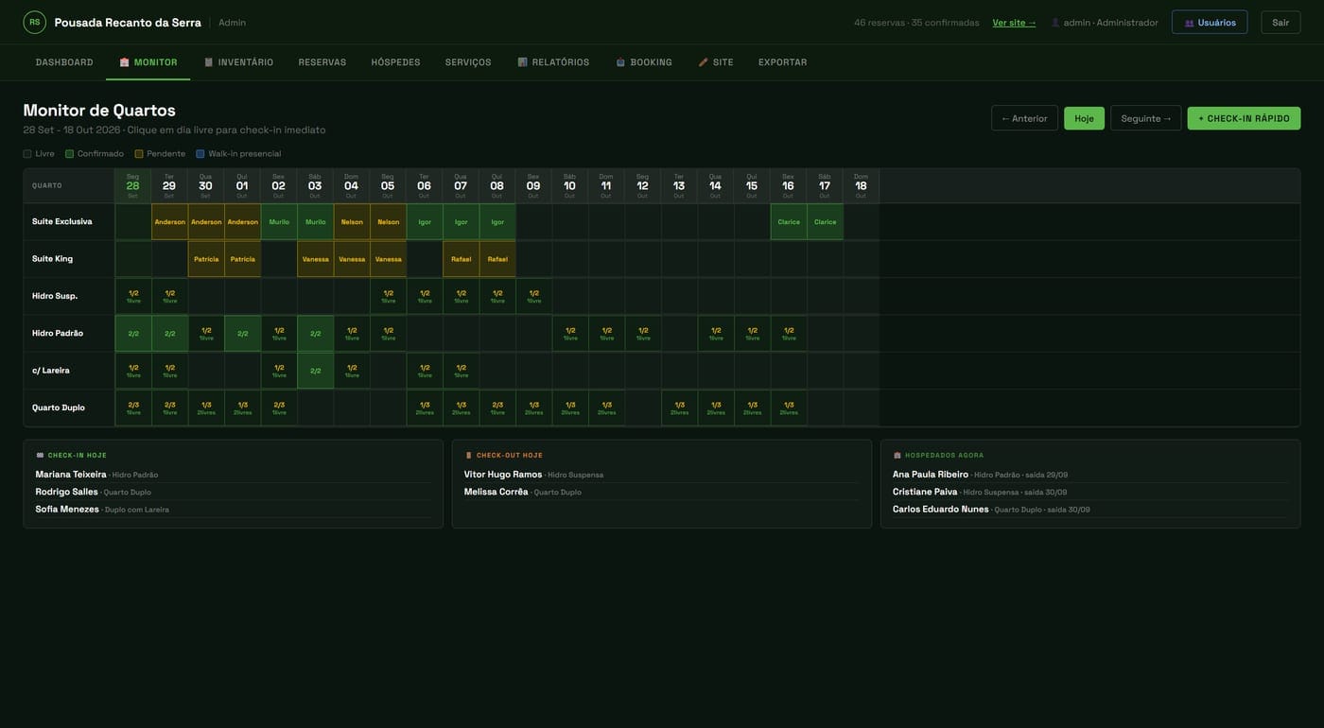Screen dimensions: 1324x728
Task: Click the Relatórios chart icon
Action: 522,62
